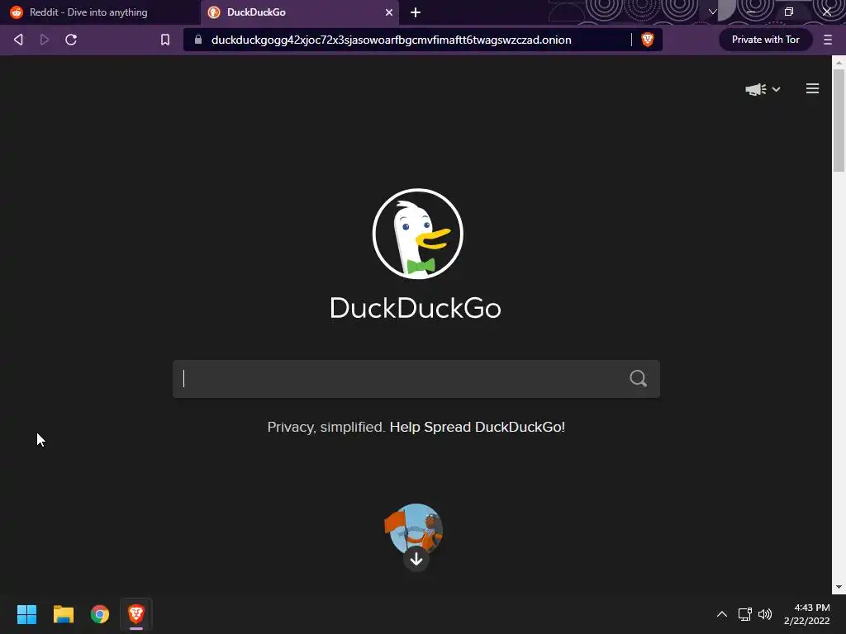
Task: Click the scrollbar down arrow
Action: (839, 587)
